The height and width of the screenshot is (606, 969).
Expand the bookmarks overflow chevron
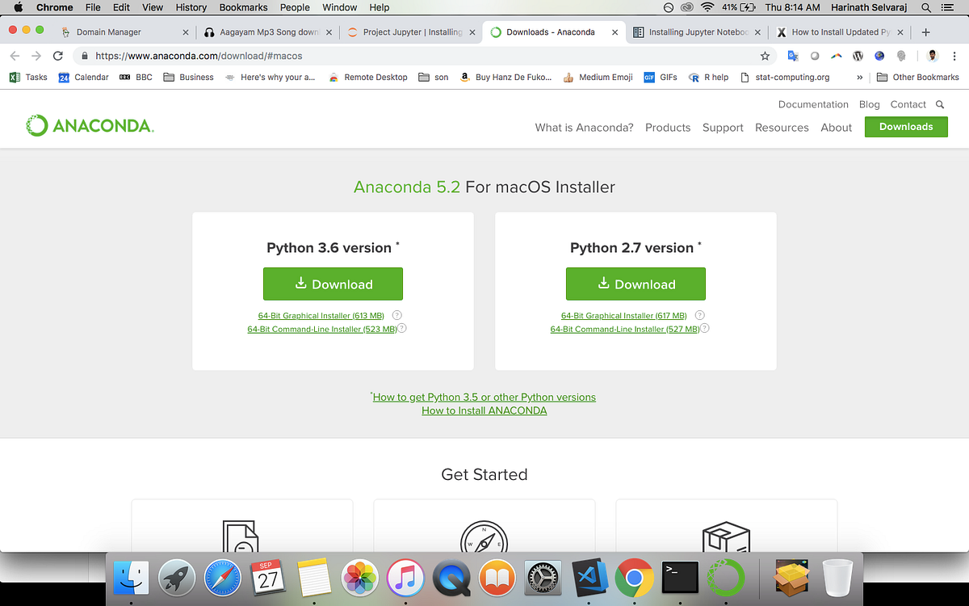(x=860, y=77)
